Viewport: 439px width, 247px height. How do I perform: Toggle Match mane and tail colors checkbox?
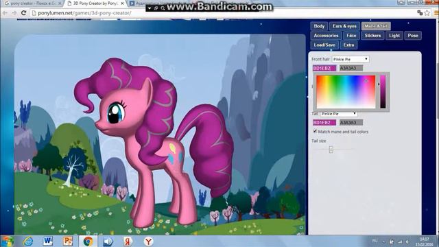coord(315,131)
